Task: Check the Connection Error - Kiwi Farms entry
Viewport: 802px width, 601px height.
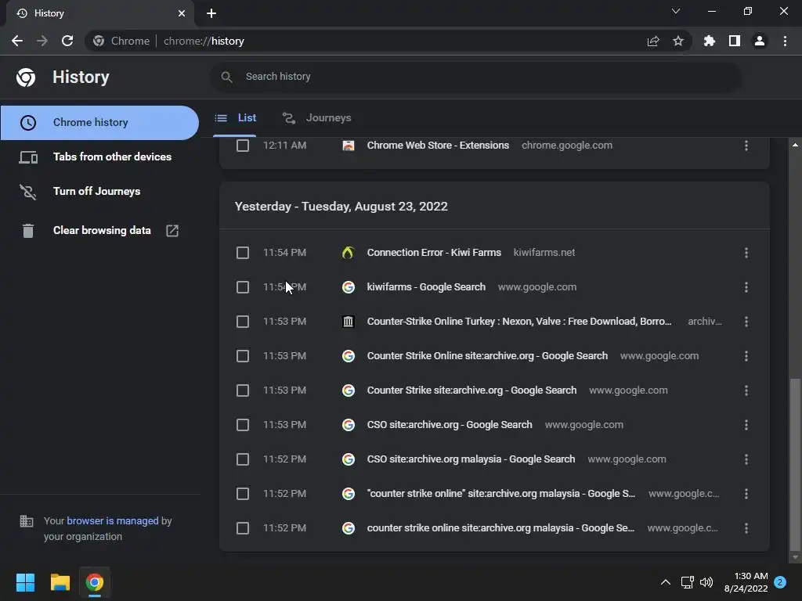Action: coord(243,253)
